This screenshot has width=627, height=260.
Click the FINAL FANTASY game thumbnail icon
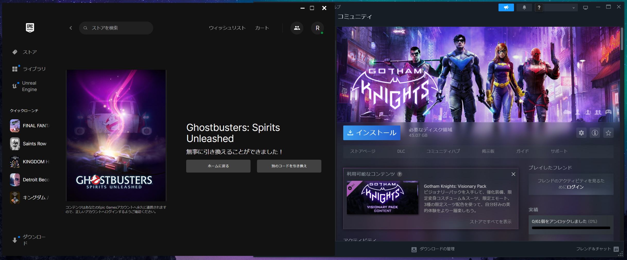pos(15,126)
